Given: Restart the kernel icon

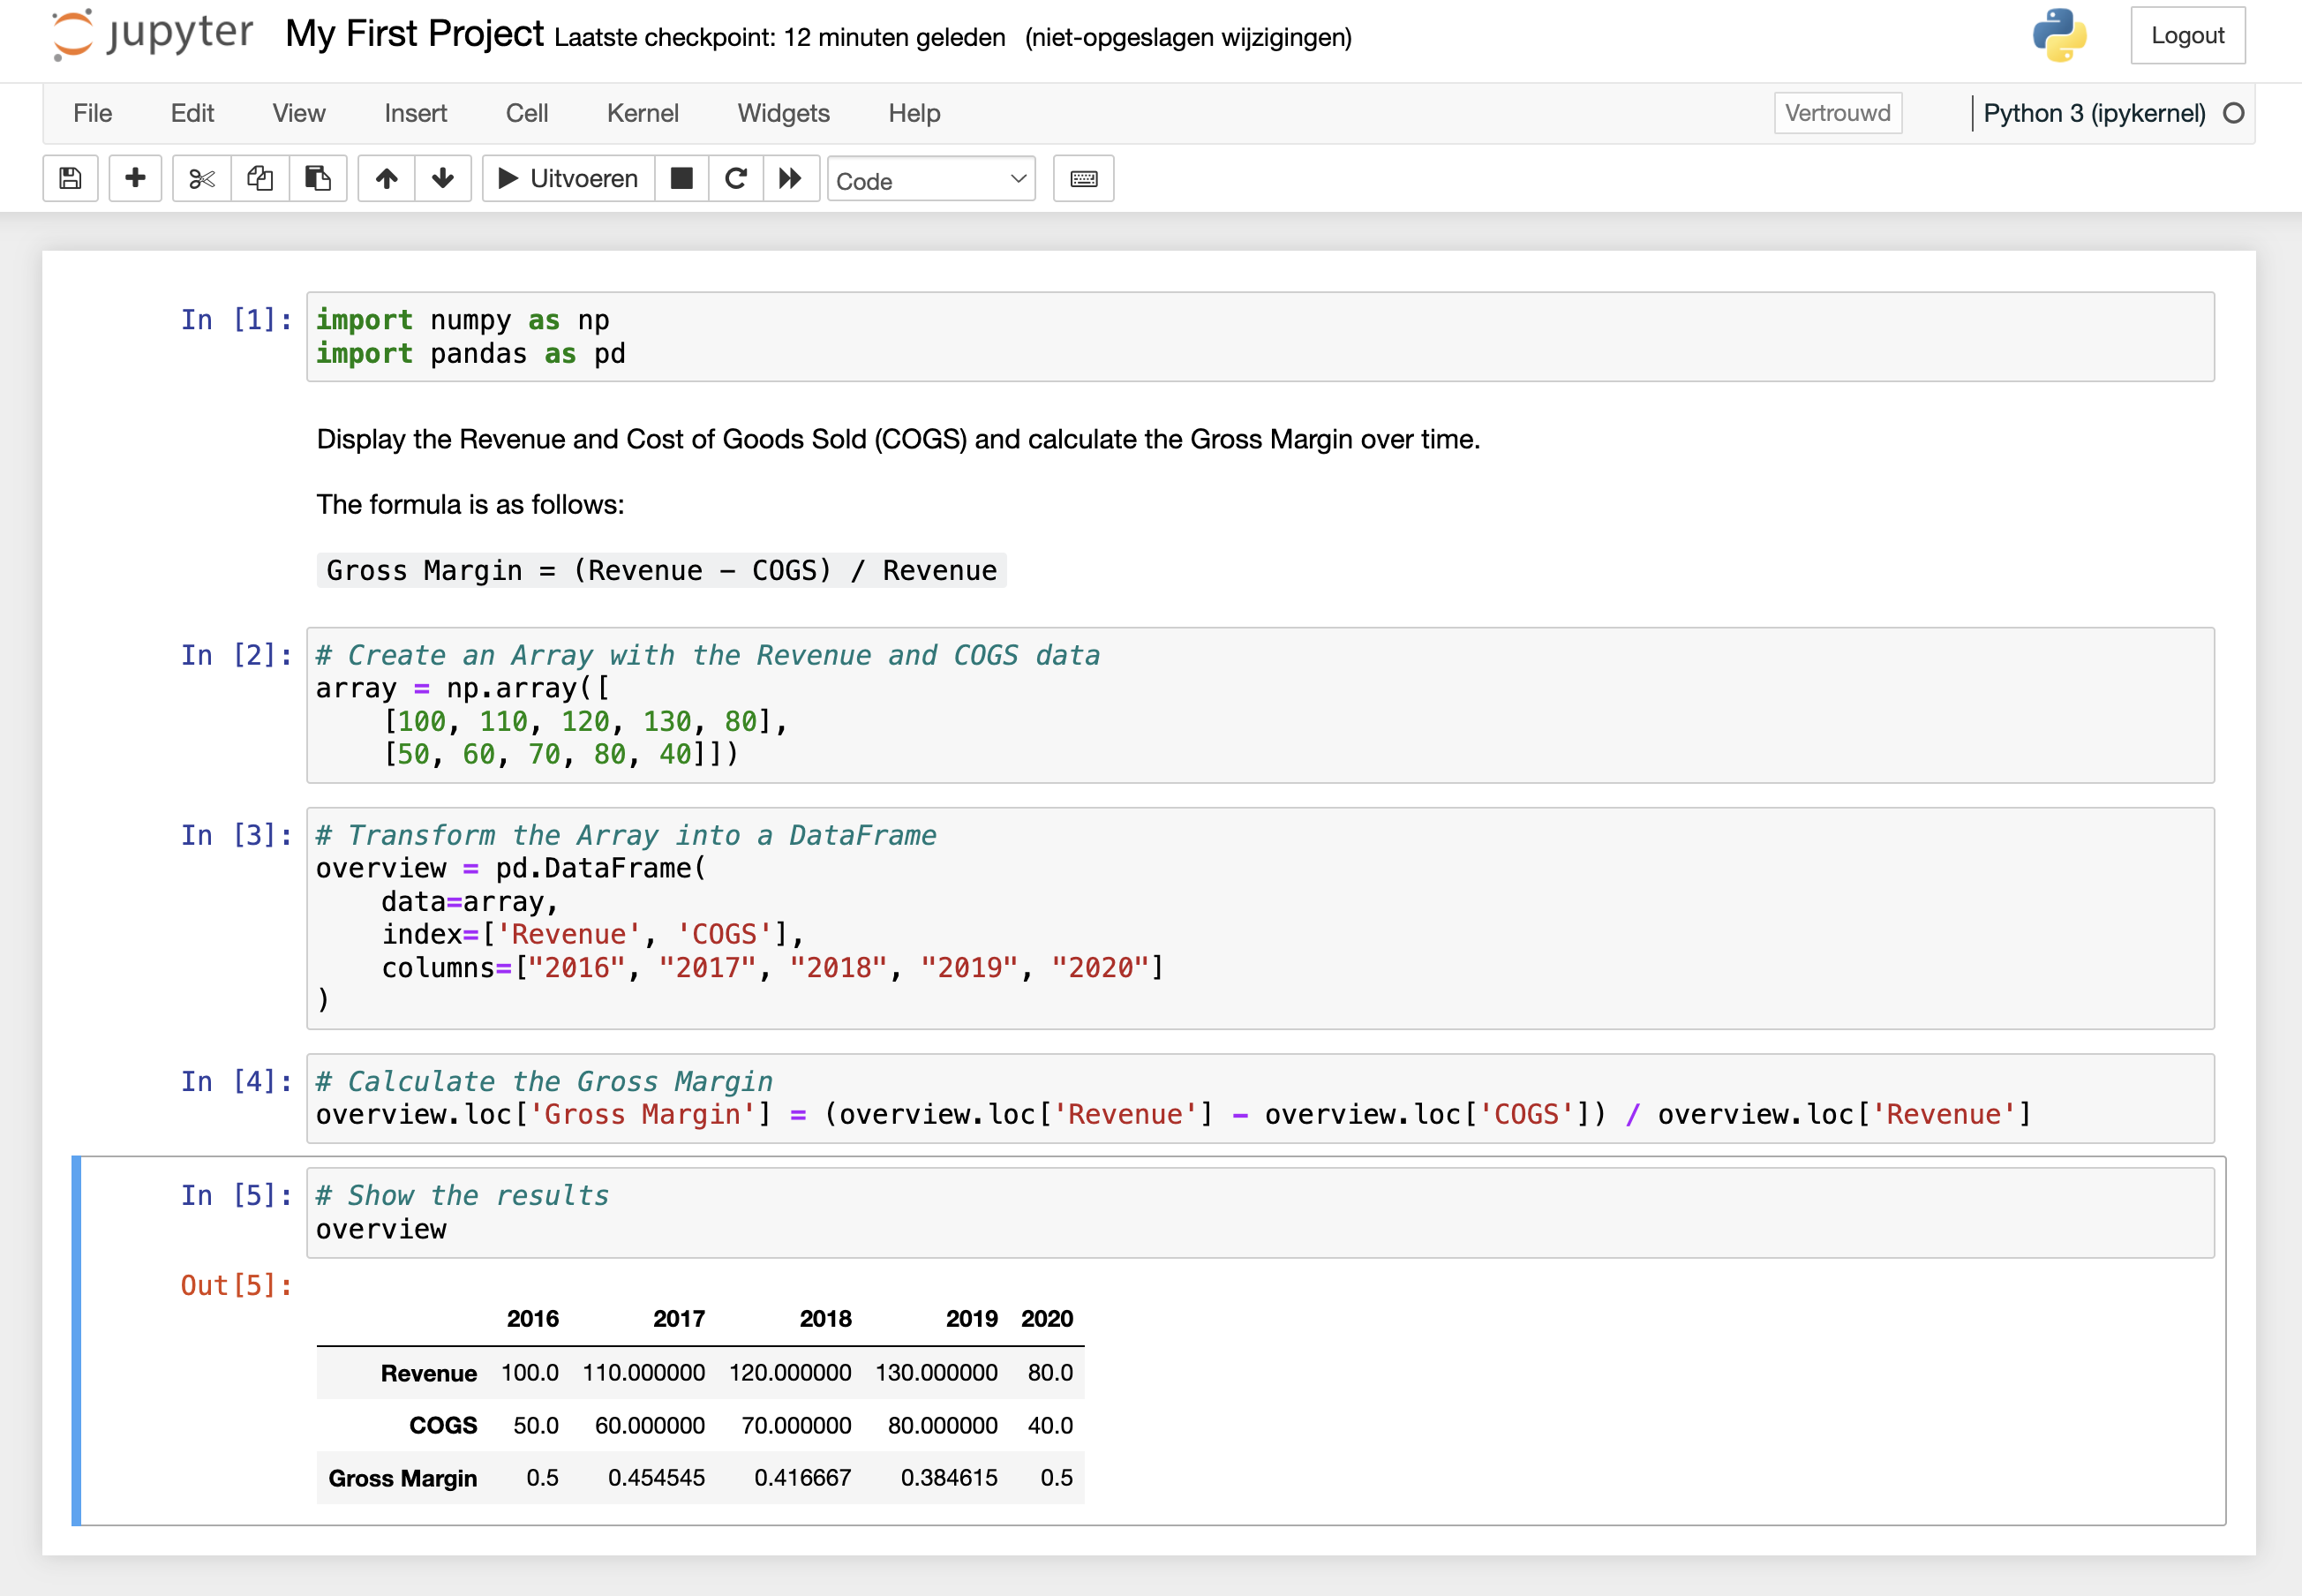Looking at the screenshot, I should [x=736, y=179].
